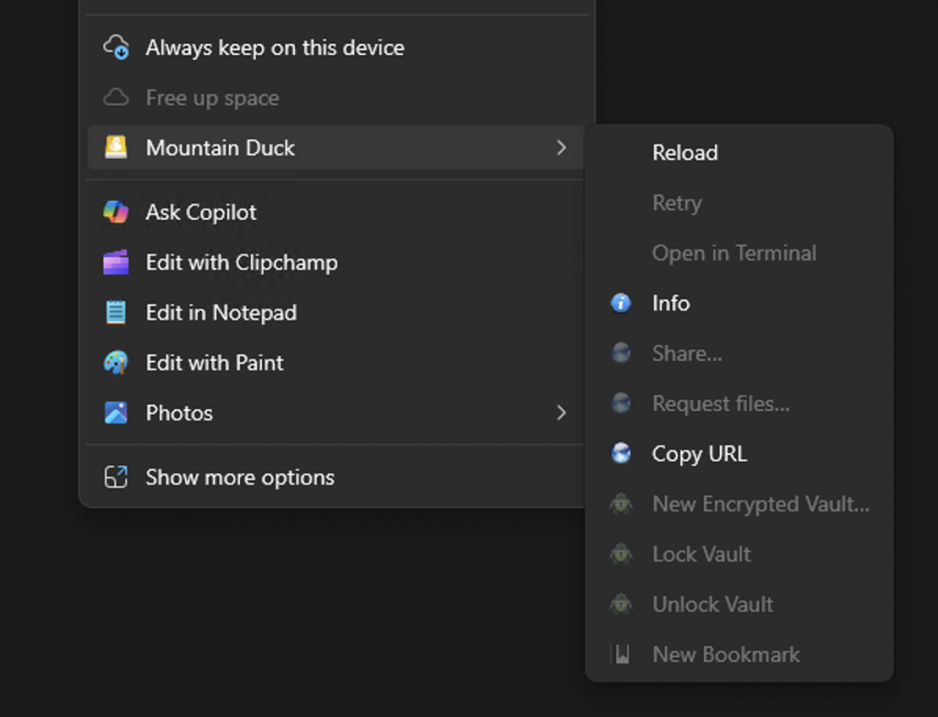
Task: Click the Show more options icon
Action: pos(116,477)
